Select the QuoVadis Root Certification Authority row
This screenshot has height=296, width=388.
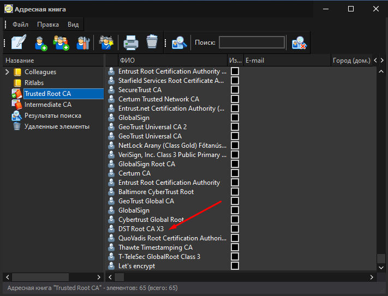coord(172,238)
